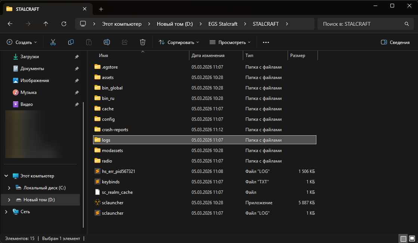Click the Rename icon in toolbar
The height and width of the screenshot is (243, 418).
(106, 42)
